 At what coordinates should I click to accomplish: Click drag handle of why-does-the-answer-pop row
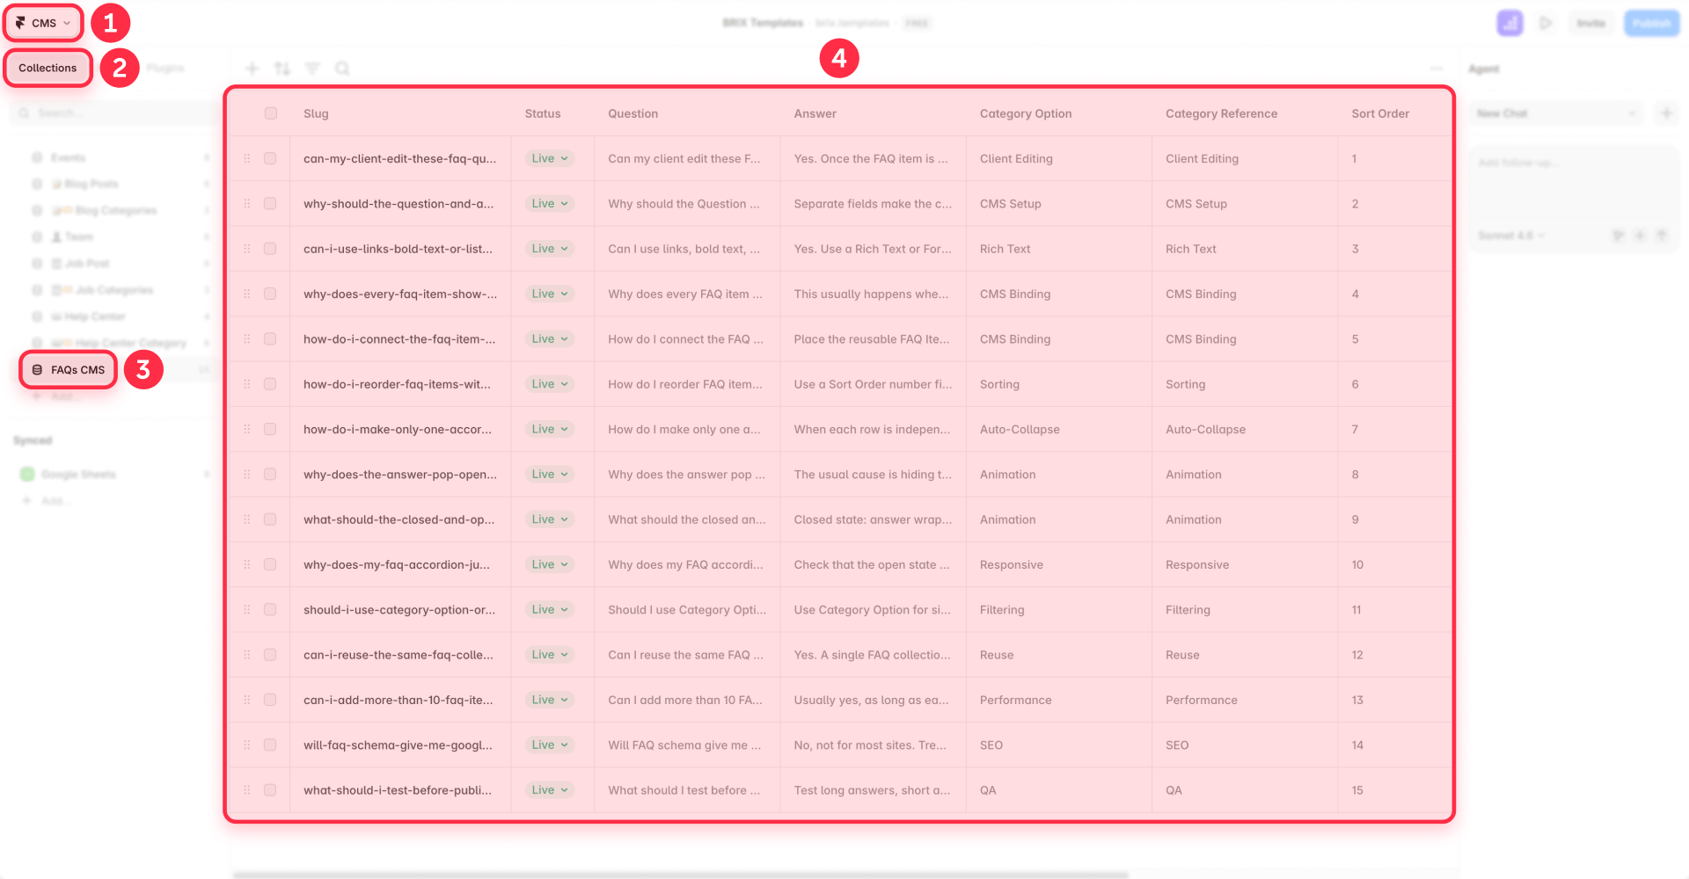[247, 475]
